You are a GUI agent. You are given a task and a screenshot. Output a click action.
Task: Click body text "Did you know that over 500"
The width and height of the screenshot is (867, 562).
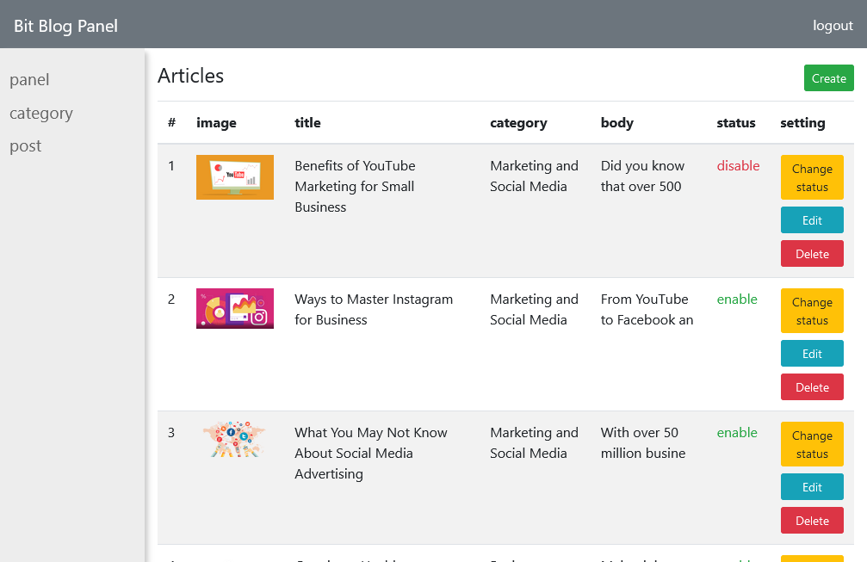pos(642,176)
